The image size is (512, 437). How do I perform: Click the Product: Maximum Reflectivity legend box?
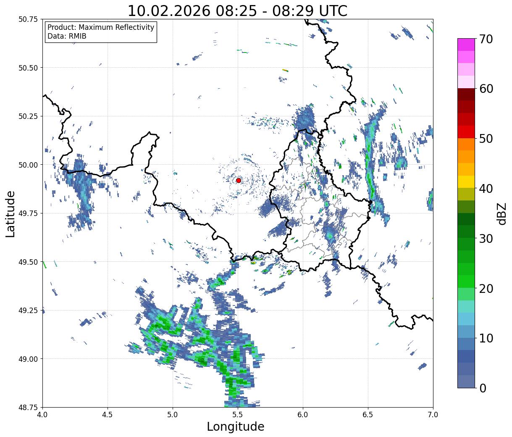tap(101, 32)
